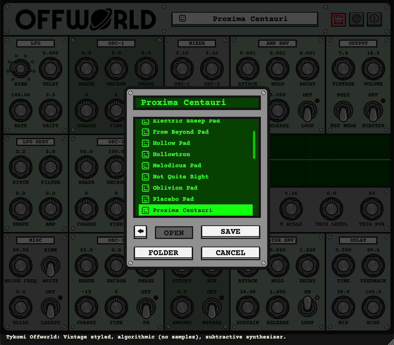Viewport: 394px width, 345px height.
Task: Click the icon beside Proxima Centauri list entry
Action: [x=146, y=210]
